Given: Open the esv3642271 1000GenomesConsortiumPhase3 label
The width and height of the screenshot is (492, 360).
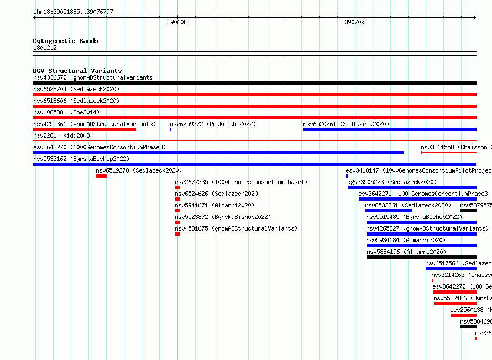Looking at the screenshot, I should pos(425,194).
